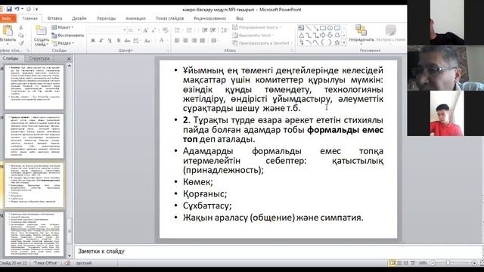Open the Дизайн ribbon tab
This screenshot has width=484, height=272.
point(79,18)
